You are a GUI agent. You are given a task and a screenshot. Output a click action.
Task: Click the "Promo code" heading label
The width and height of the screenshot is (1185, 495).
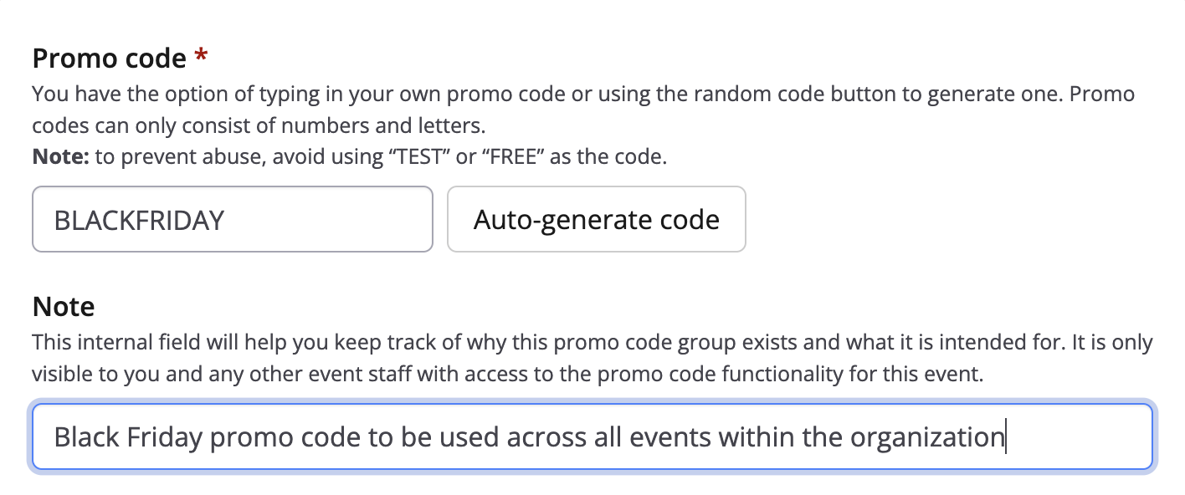click(109, 59)
